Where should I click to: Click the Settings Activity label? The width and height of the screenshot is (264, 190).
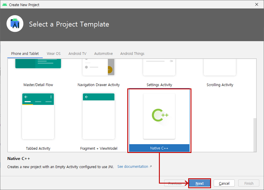tap(159, 85)
